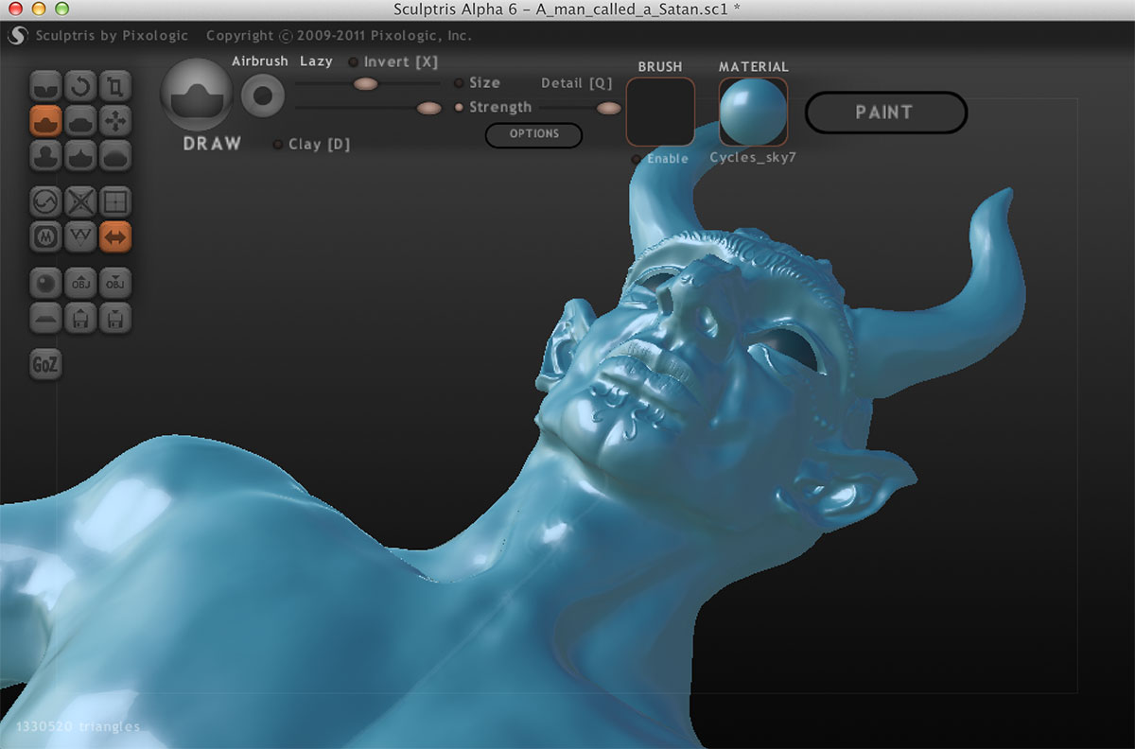
Task: Toggle the orange Symmetry button
Action: pyautogui.click(x=114, y=235)
